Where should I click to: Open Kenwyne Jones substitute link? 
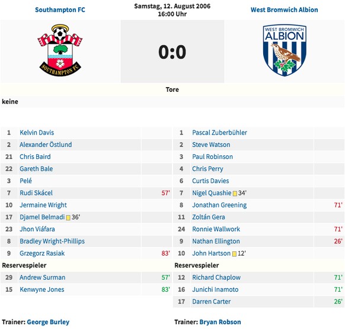pos(42,289)
